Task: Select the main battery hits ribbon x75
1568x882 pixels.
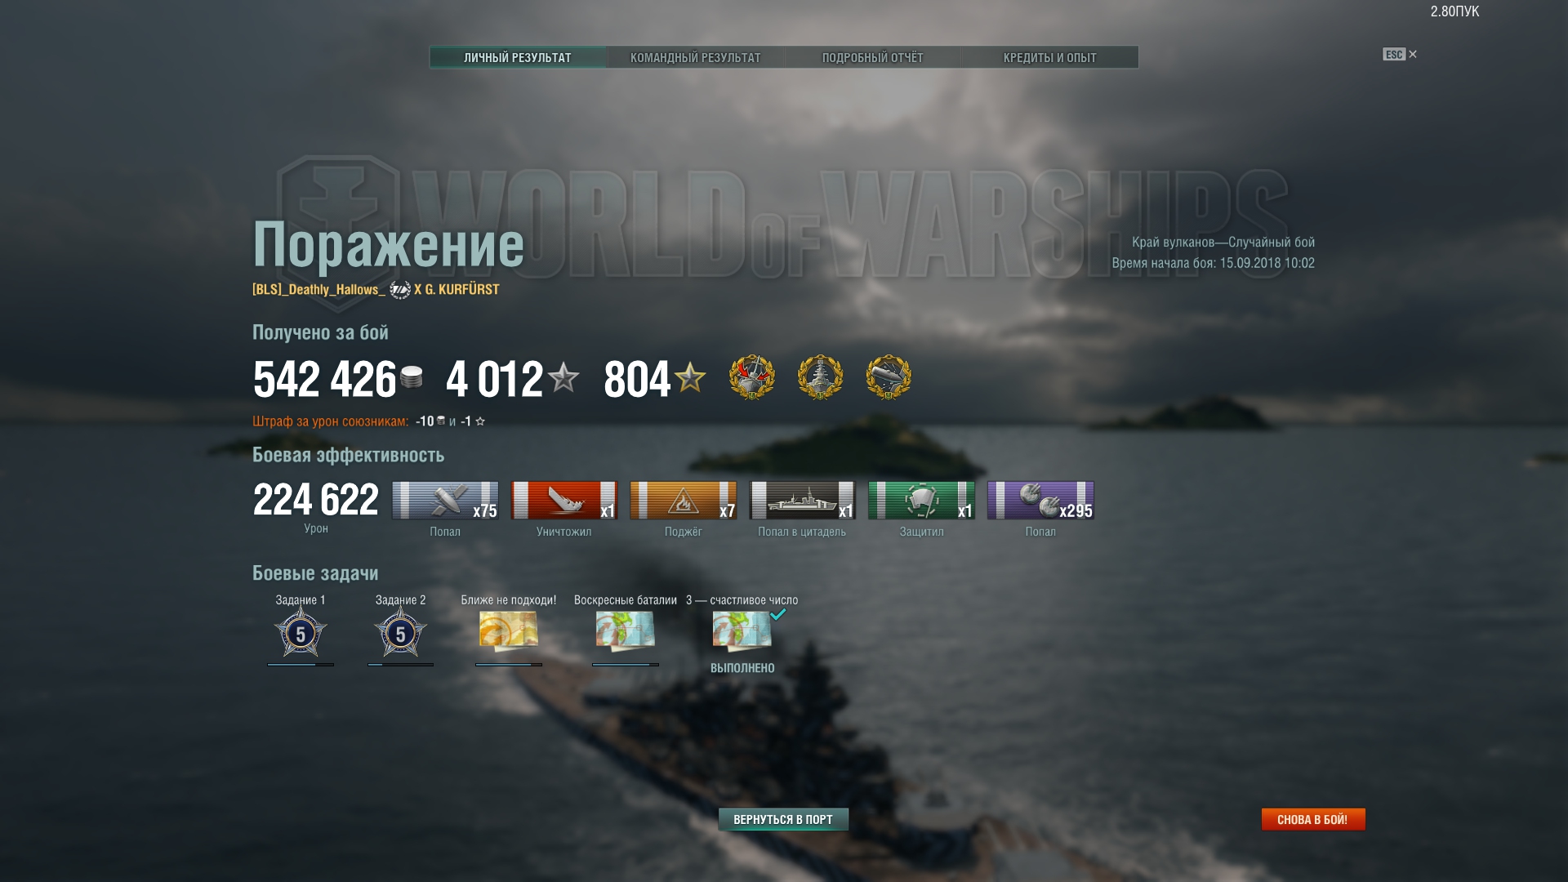Action: [x=445, y=501]
